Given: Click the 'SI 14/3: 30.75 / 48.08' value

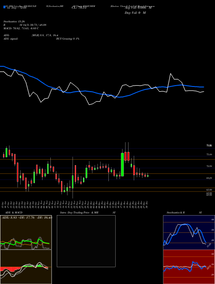Looking at the screenshot, I should coord(33,25).
